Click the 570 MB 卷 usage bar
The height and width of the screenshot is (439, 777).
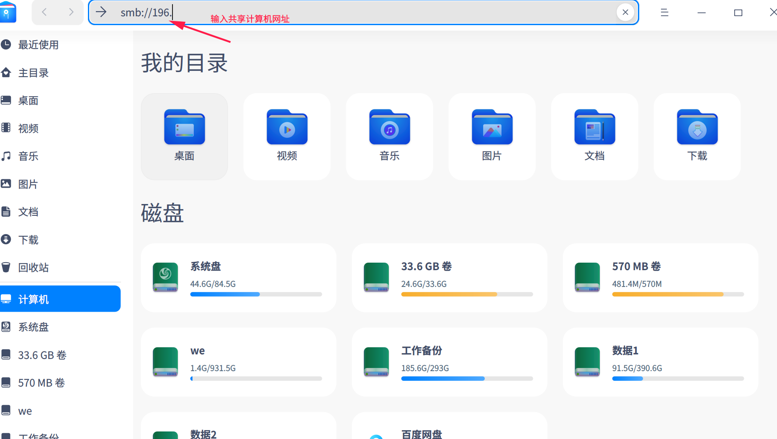tap(678, 294)
